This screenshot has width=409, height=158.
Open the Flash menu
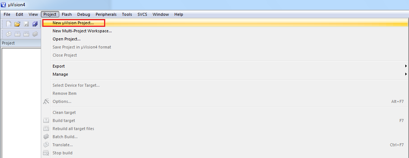(x=67, y=14)
